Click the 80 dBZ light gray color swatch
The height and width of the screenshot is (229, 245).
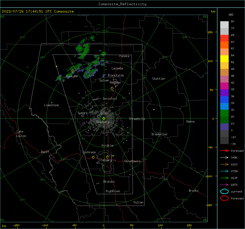point(224,25)
